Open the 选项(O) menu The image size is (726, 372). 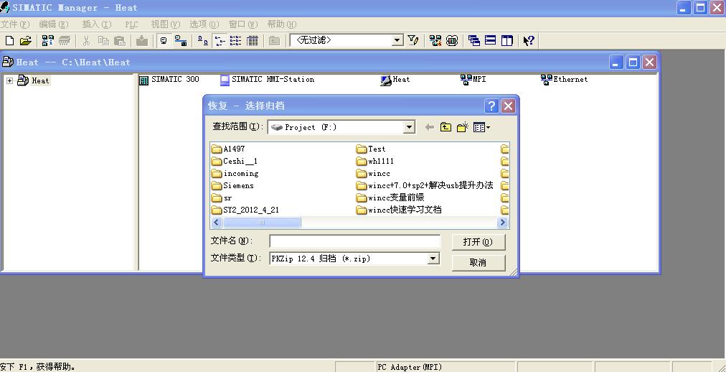(x=204, y=24)
